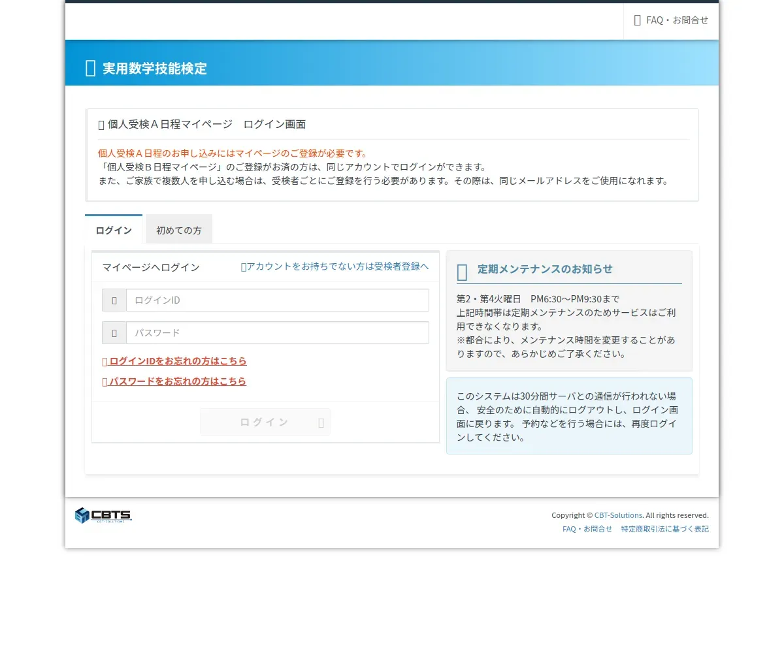Click the red 個人受検Ａ日程のお申し込みには notice text
The width and height of the screenshot is (784, 653).
coord(233,153)
